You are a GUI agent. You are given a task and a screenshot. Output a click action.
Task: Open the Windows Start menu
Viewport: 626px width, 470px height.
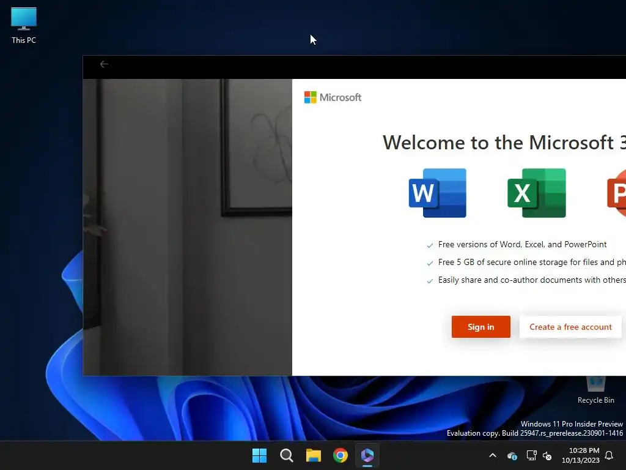(259, 455)
